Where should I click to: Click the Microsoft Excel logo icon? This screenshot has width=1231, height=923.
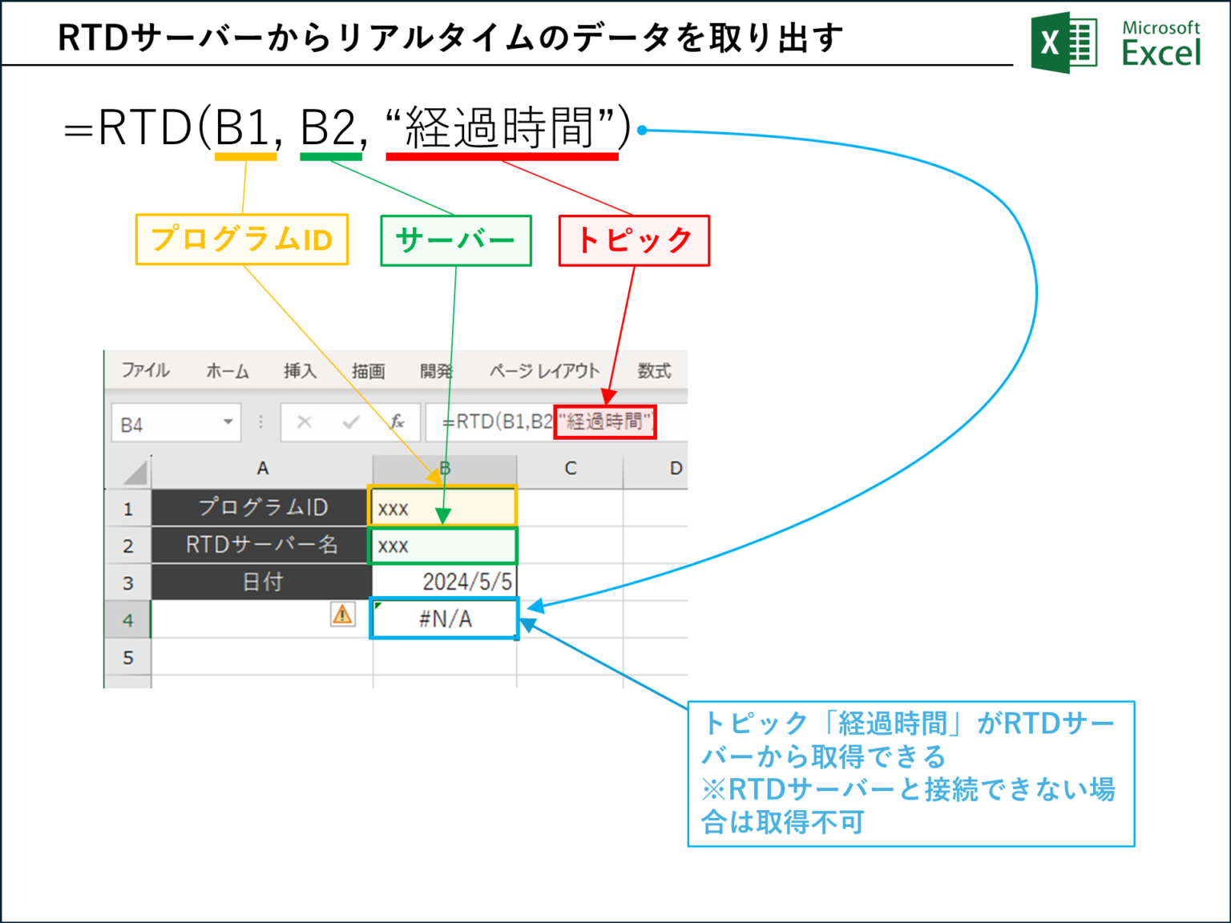(x=1066, y=40)
